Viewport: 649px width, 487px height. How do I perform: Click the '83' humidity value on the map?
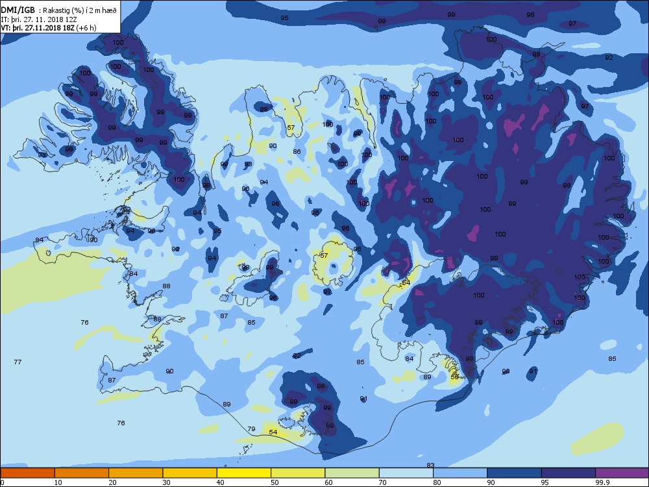coord(430,466)
